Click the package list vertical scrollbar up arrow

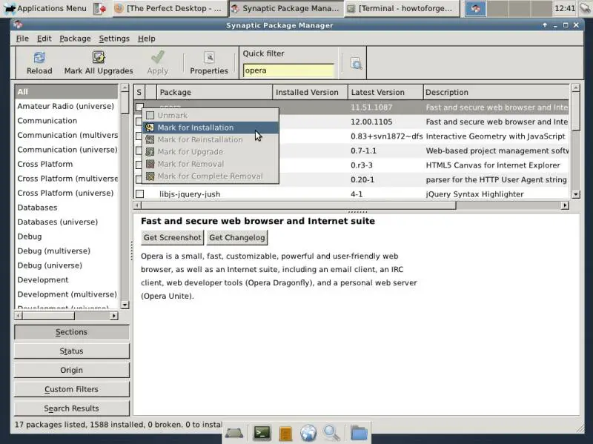[576, 87]
